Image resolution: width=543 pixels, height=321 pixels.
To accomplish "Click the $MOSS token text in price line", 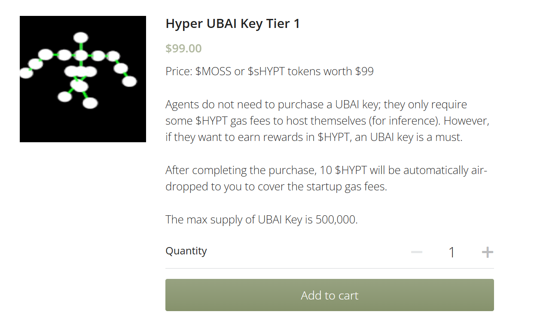I will pyautogui.click(x=213, y=71).
